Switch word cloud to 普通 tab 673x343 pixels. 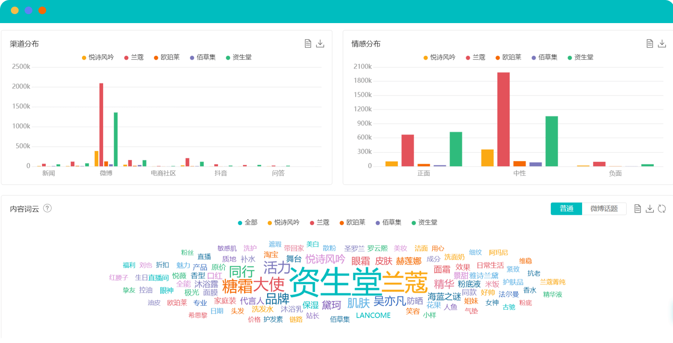pos(566,209)
